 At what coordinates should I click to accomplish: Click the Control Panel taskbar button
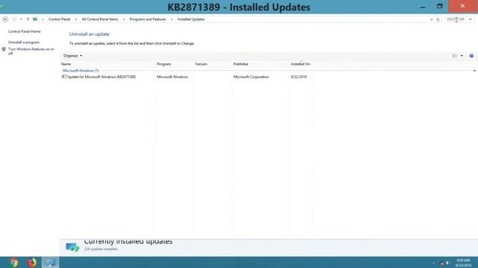click(x=50, y=262)
